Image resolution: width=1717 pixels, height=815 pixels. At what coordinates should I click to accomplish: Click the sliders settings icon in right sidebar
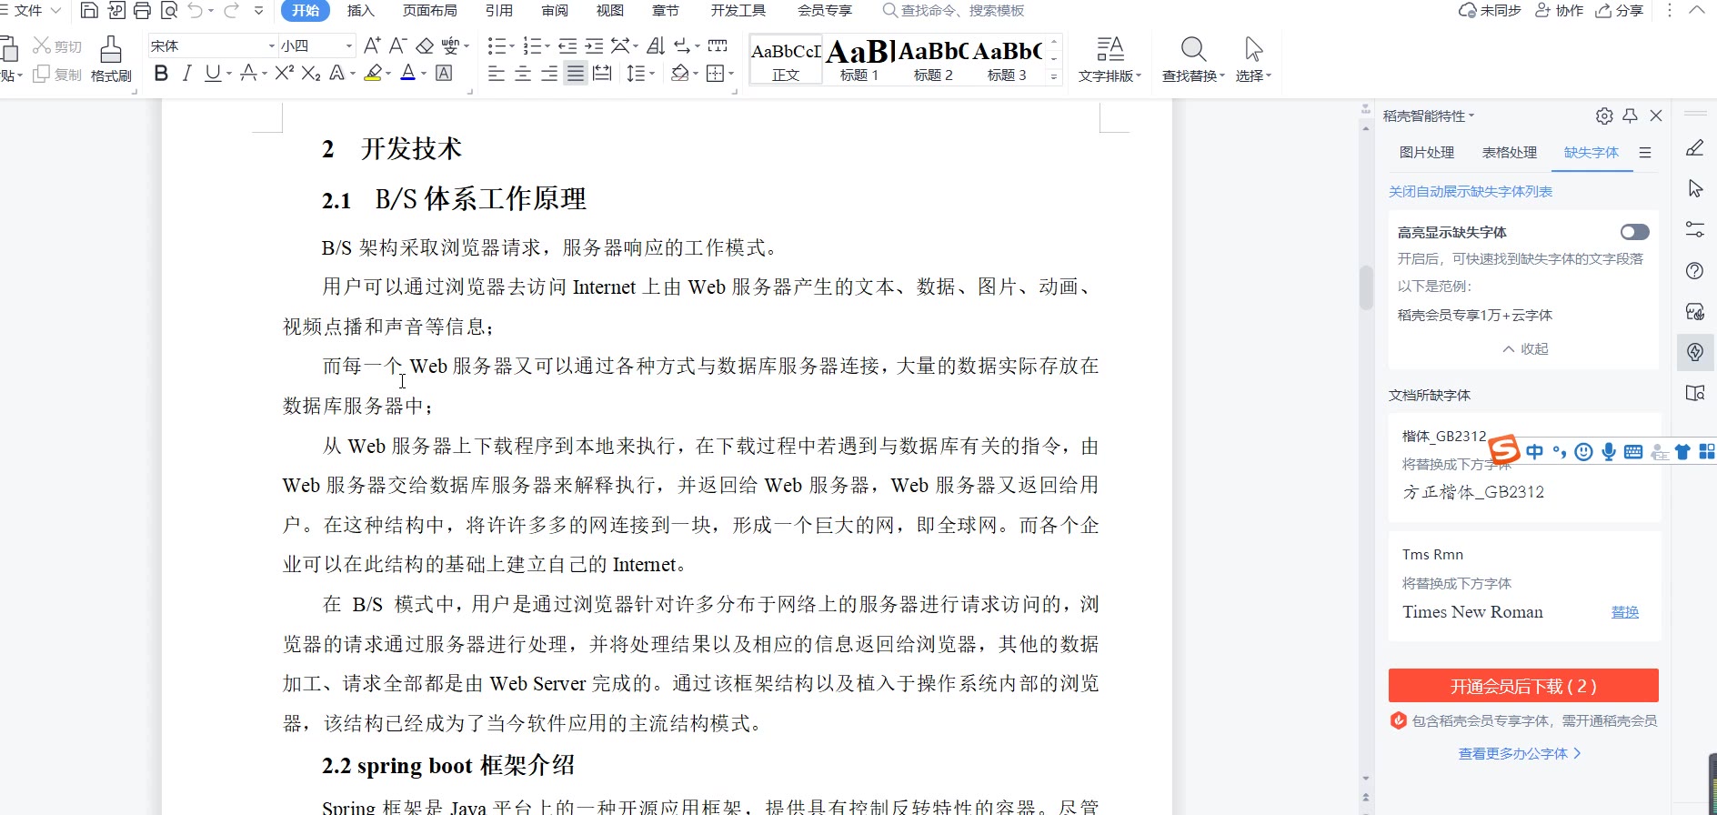point(1695,229)
